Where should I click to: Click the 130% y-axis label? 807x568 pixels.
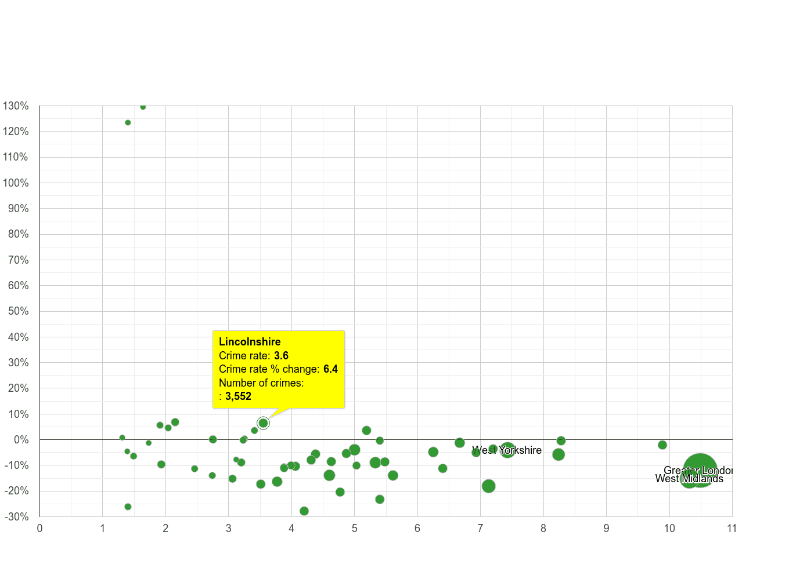[16, 106]
